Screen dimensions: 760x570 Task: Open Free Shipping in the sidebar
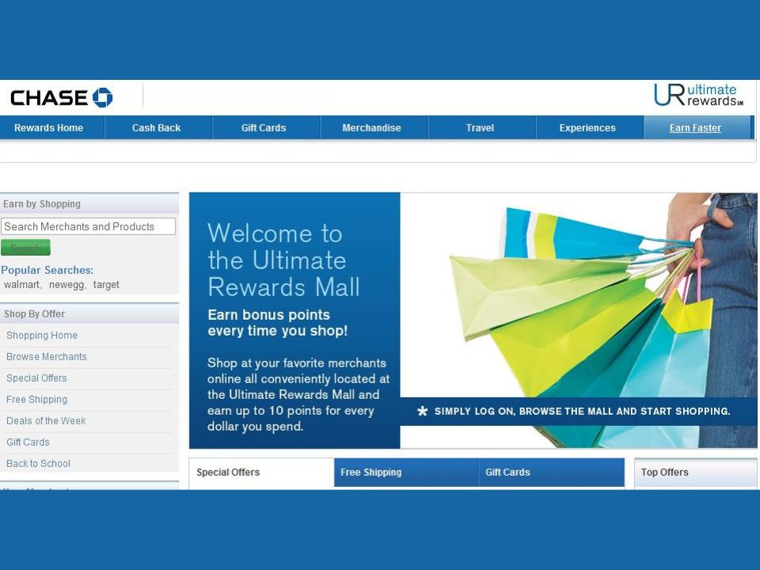coord(37,399)
